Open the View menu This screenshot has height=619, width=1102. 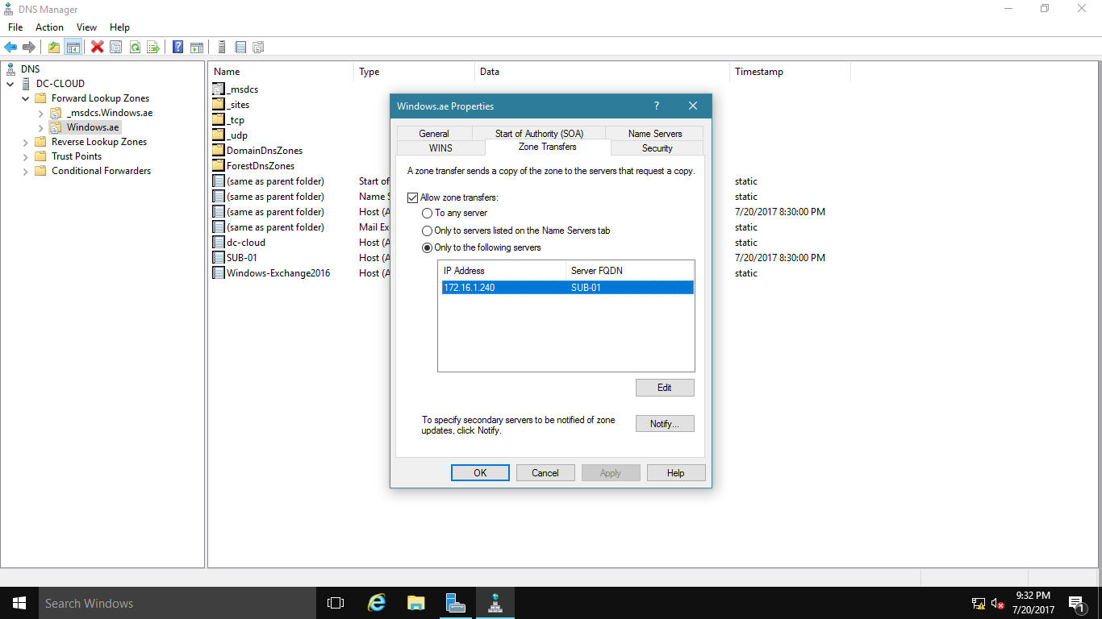click(x=86, y=27)
